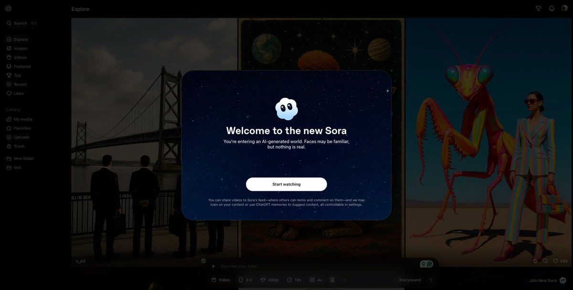The height and width of the screenshot is (290, 573).
Task: Open the 4v variations dropdown
Action: 316,280
